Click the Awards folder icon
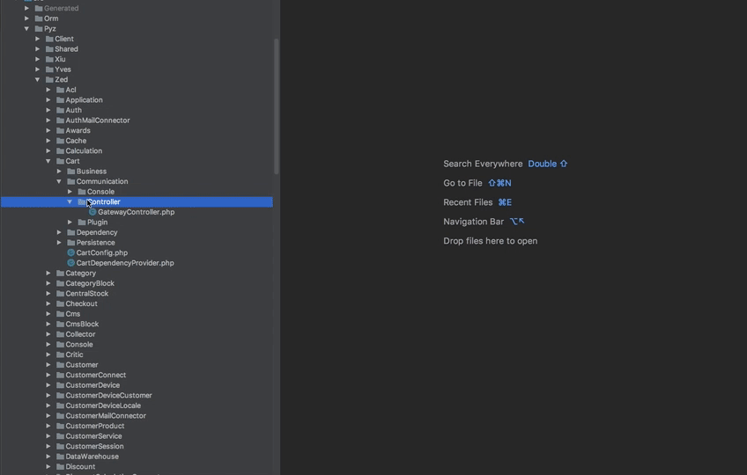The height and width of the screenshot is (475, 747). pyautogui.click(x=60, y=130)
